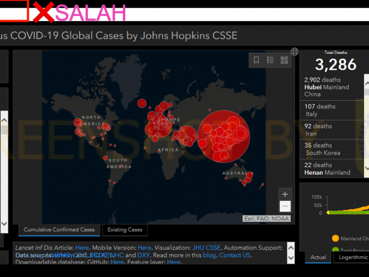The width and height of the screenshot is (369, 277).
Task: Click down arrow of the deaths list scrollbar
Action: click(x=367, y=168)
